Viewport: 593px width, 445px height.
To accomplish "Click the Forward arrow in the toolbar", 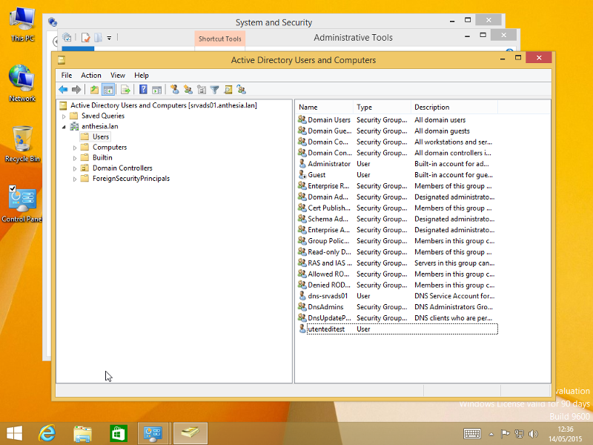I will point(76,90).
